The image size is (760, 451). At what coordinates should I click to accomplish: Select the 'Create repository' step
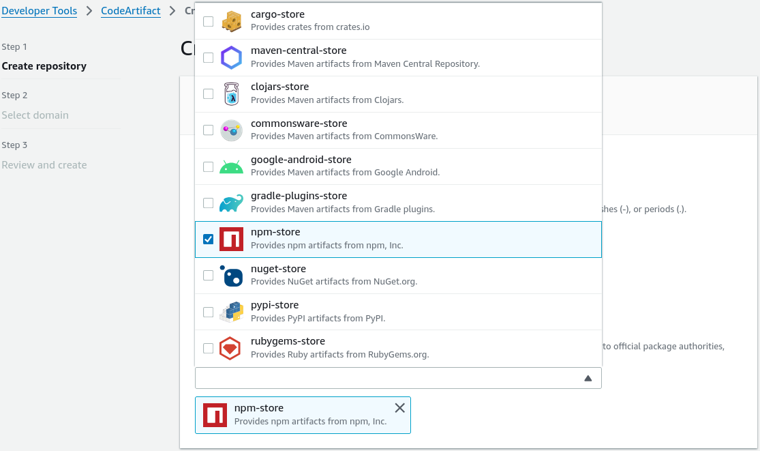[x=44, y=66]
